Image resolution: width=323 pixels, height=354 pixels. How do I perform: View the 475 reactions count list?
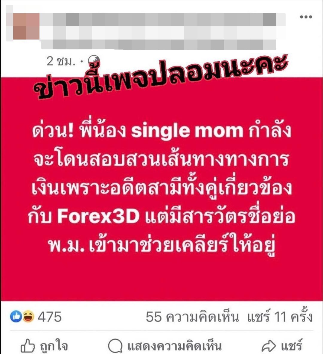(x=49, y=317)
